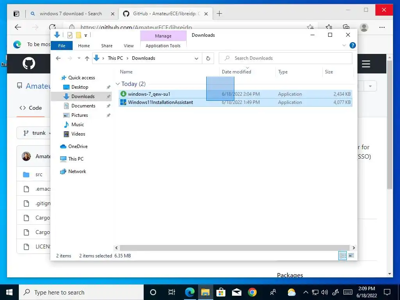Open a new tab in Edge
Image resolution: width=400 pixels, height=300 pixels.
(x=220, y=14)
